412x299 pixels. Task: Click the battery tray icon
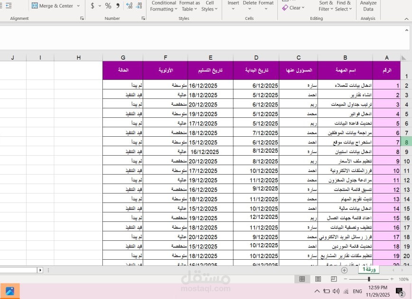pos(326,291)
